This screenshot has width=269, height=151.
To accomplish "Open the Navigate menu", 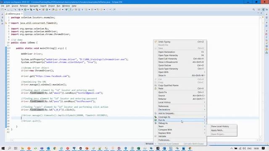I will tap(34, 6).
